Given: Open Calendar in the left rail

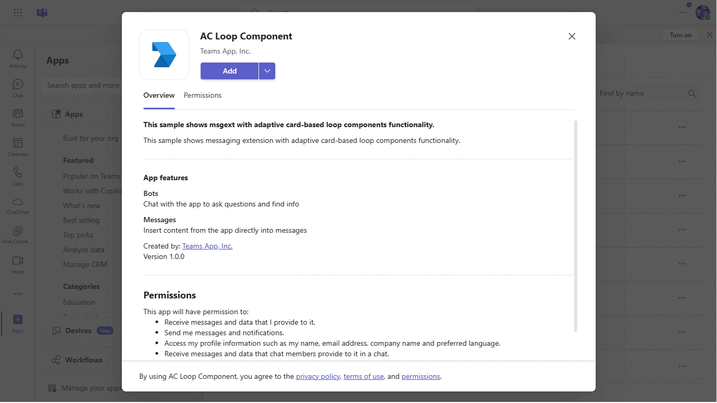Looking at the screenshot, I should tap(18, 147).
